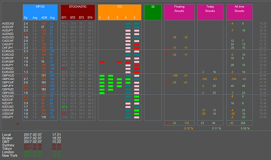Click the teal CCI 4 cell for AUDCAD

point(128,24)
